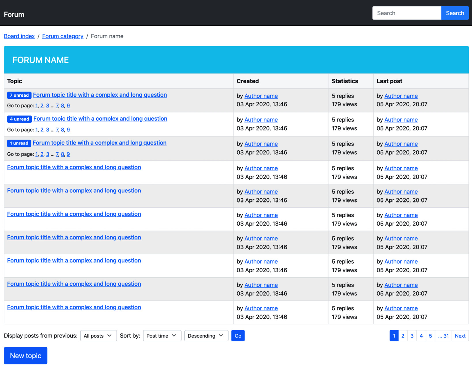Go to page 9 of the first topic

click(x=68, y=106)
